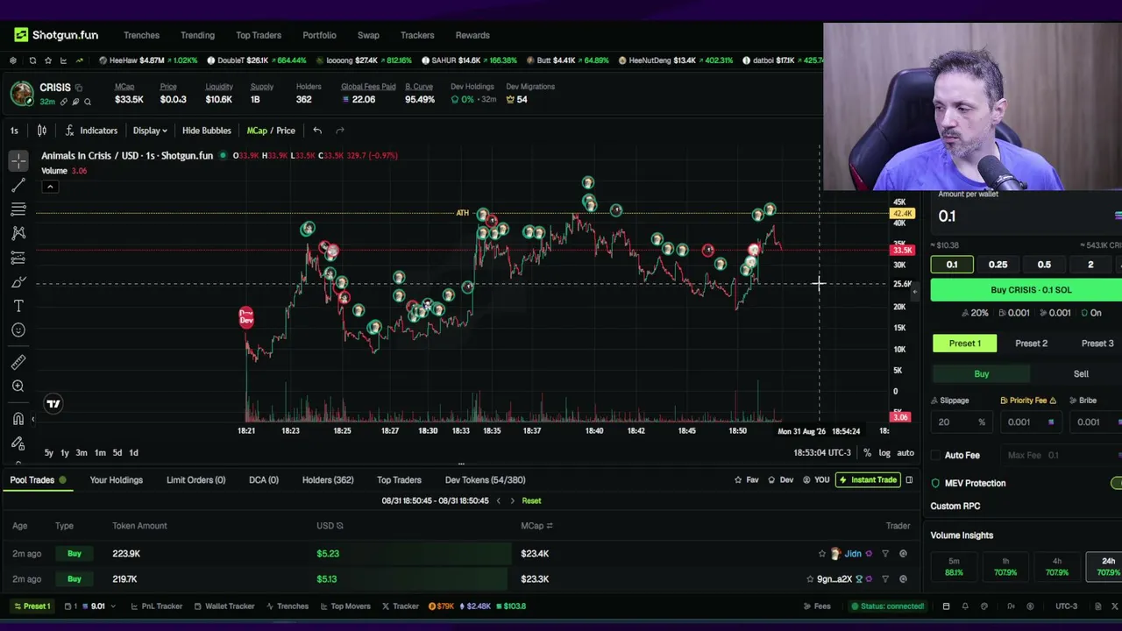Filter trades to YOU only
The height and width of the screenshot is (631, 1122).
tap(817, 480)
